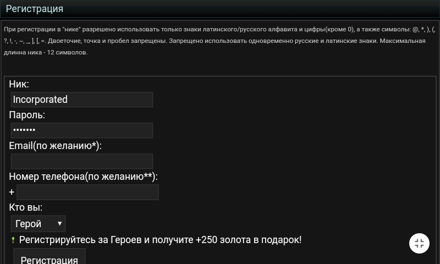The width and height of the screenshot is (440, 264).
Task: Click the green exclamation mark icon
Action: point(13,240)
